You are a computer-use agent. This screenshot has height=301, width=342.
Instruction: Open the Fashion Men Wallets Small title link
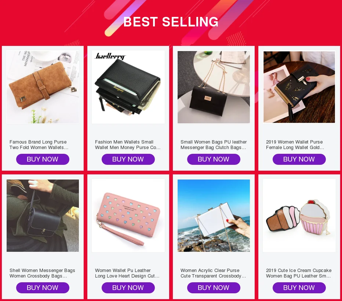tap(128, 145)
